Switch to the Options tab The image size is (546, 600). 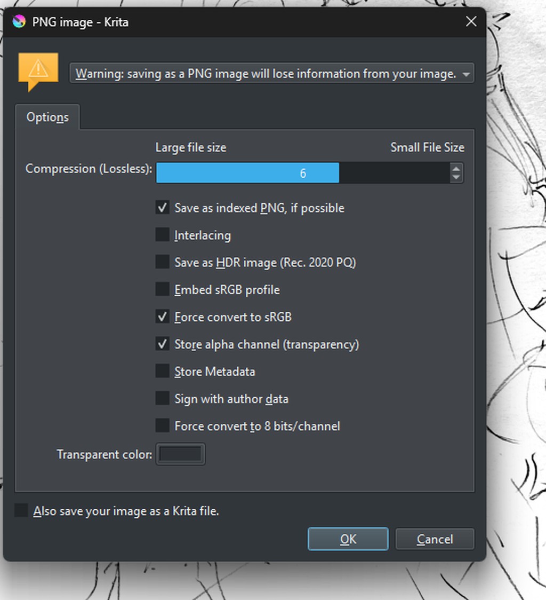click(47, 117)
